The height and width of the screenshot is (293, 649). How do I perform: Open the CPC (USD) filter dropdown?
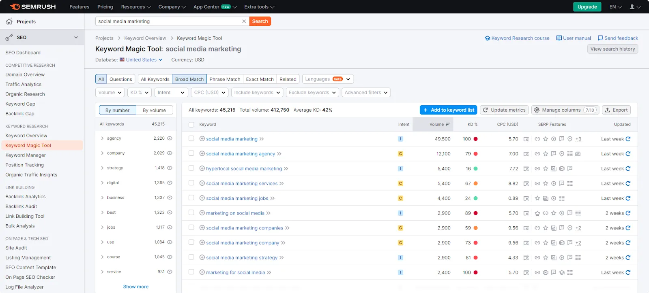tap(210, 93)
